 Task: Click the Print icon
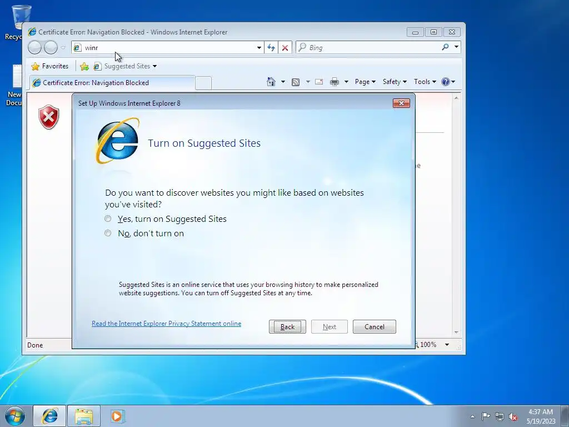(x=334, y=82)
